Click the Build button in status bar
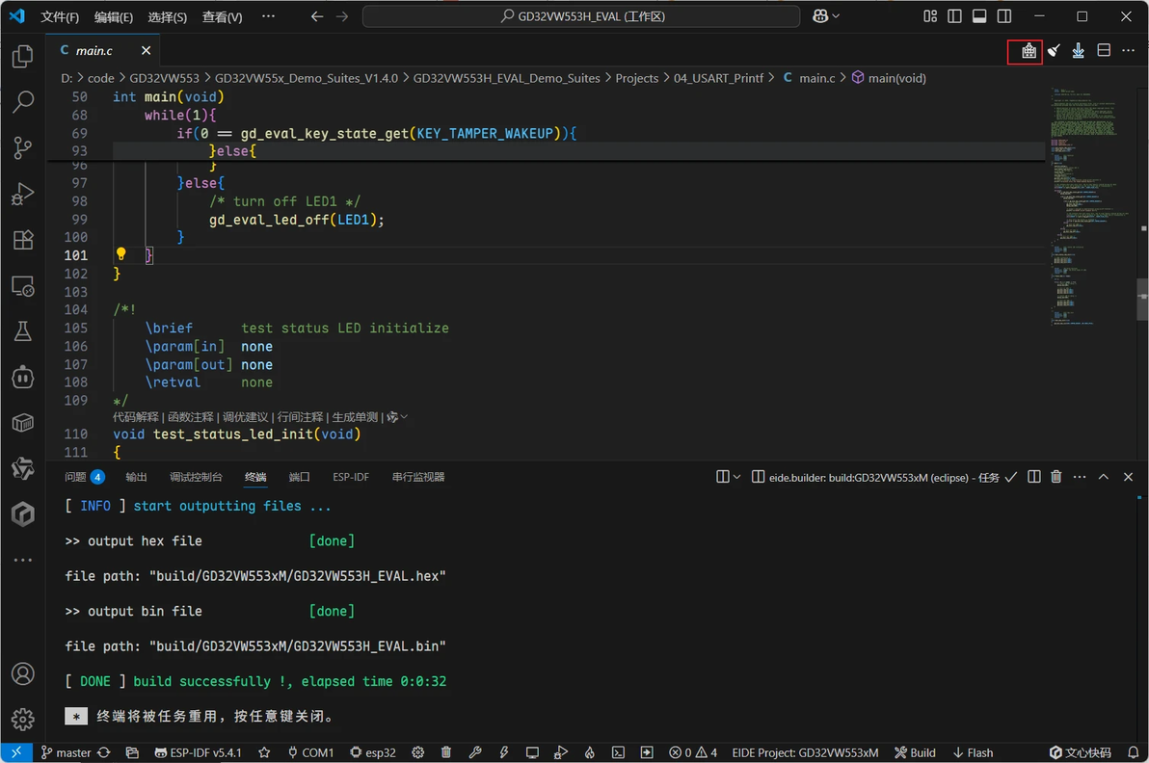 [915, 752]
